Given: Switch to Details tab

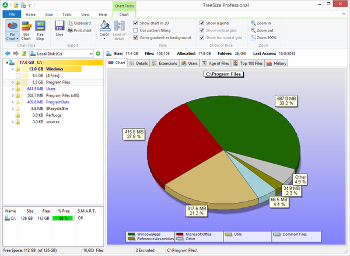Looking at the screenshot, I should click(x=139, y=63).
